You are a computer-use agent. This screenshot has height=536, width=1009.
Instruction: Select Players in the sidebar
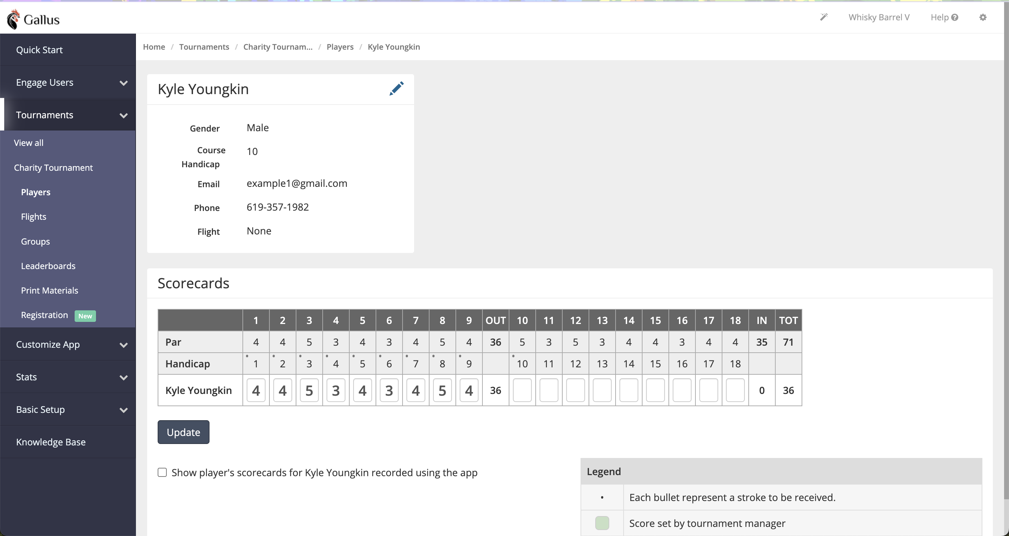pyautogui.click(x=36, y=192)
